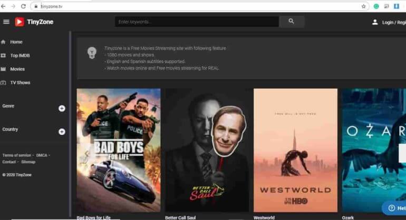This screenshot has height=220, width=406.
Task: Click the sidebar vertical scrollbar
Action: [70, 124]
